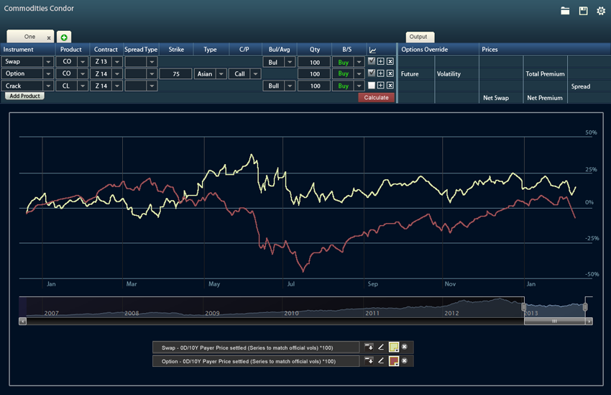Switch to the One tab
The height and width of the screenshot is (395, 611).
click(x=29, y=37)
